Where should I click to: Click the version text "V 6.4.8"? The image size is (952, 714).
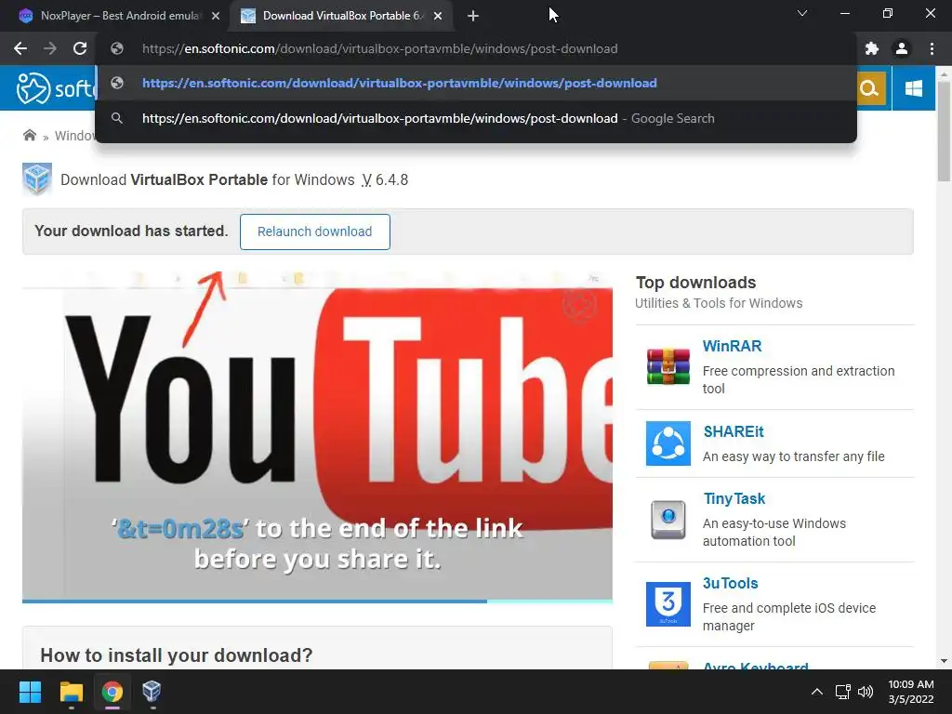tap(385, 179)
